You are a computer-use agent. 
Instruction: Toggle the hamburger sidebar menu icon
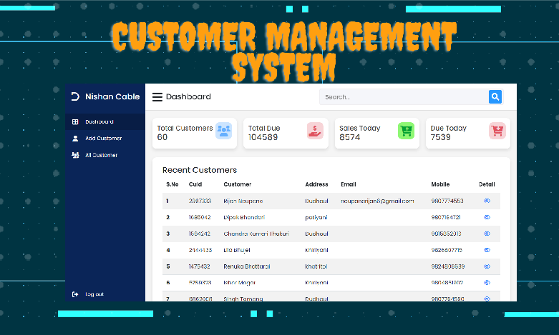click(x=157, y=97)
